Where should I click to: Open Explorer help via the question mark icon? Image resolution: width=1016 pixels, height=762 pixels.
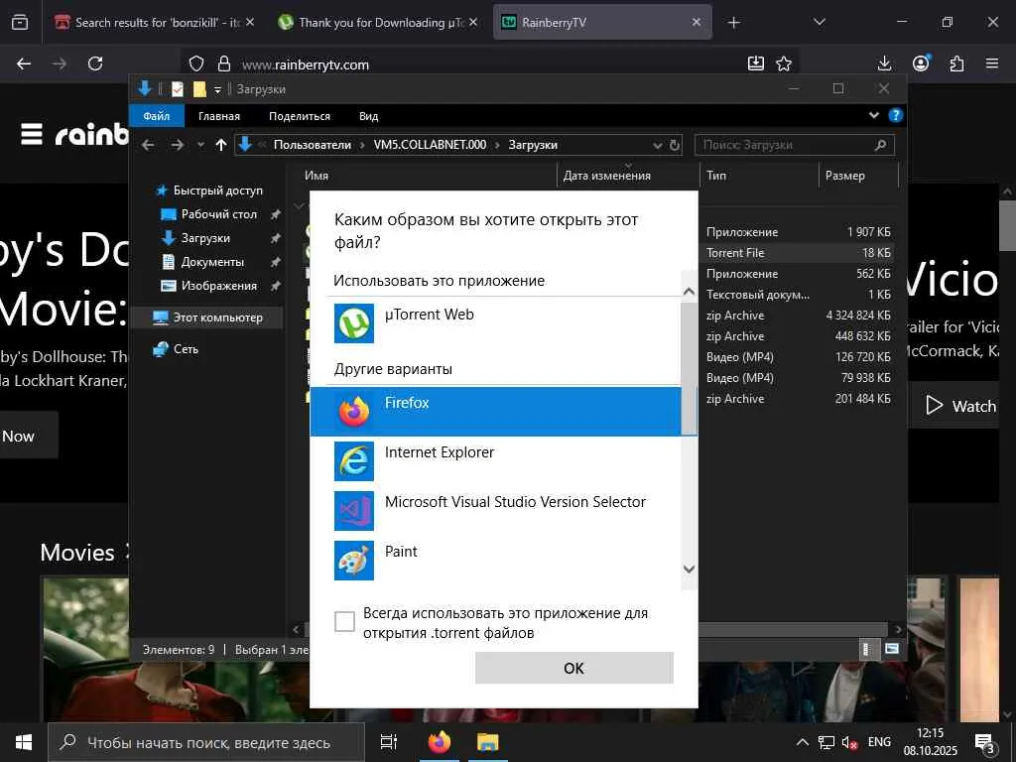pyautogui.click(x=896, y=115)
